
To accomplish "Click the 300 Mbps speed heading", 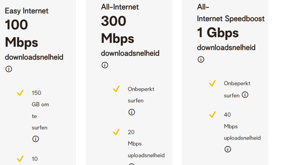I will [x=117, y=30].
